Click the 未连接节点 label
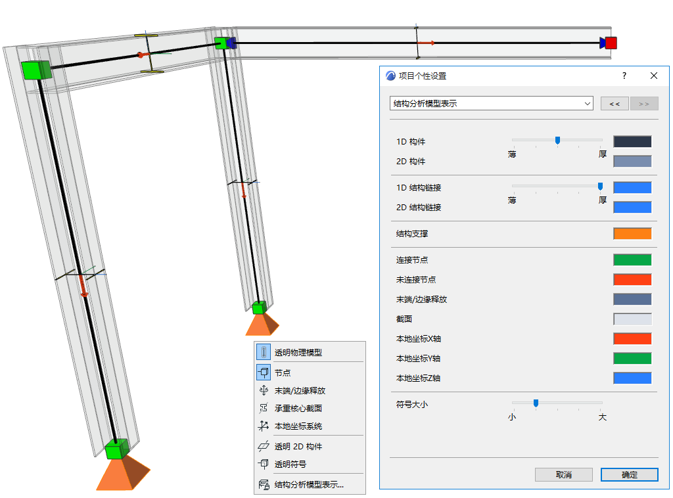The height and width of the screenshot is (498, 673). pos(416,280)
